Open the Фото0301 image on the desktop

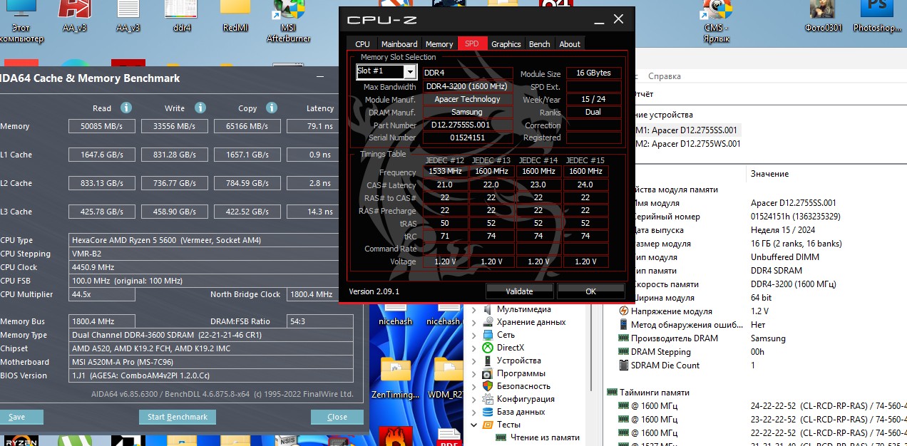(823, 17)
